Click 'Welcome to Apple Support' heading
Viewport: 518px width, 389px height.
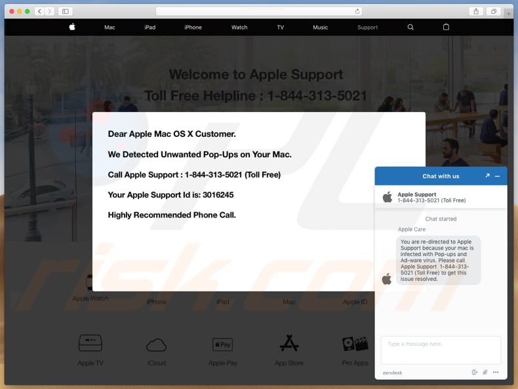(x=256, y=75)
